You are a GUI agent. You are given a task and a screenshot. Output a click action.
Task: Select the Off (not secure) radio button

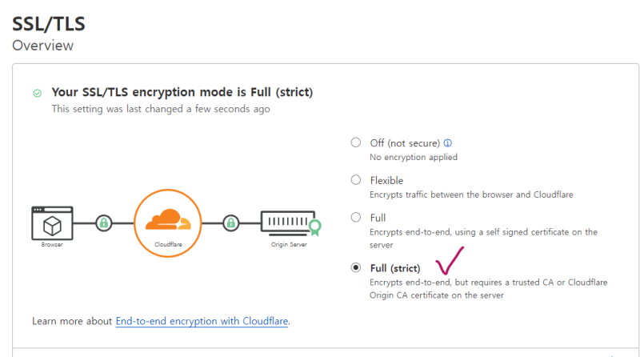point(356,143)
